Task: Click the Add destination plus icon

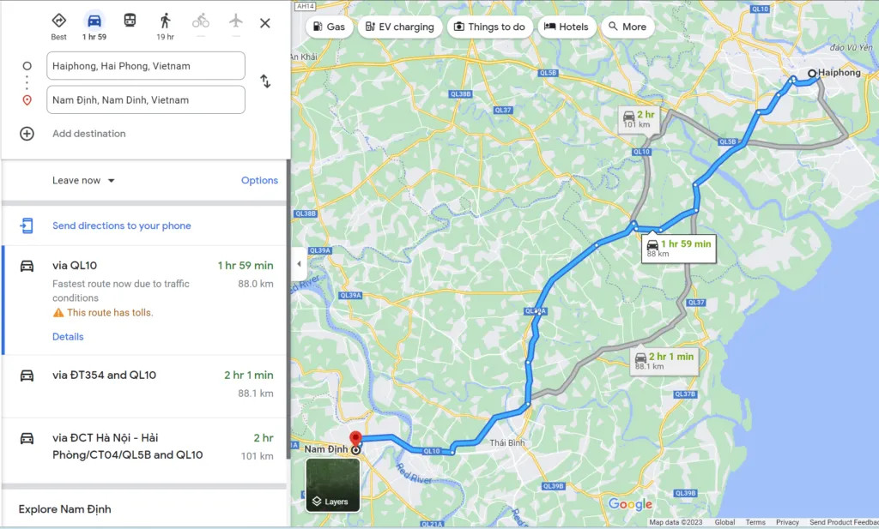Action: pos(27,133)
